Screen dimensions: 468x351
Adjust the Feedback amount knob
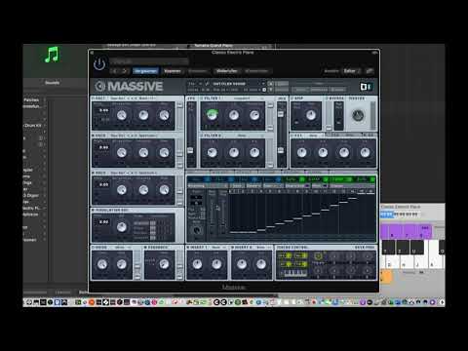tap(164, 264)
